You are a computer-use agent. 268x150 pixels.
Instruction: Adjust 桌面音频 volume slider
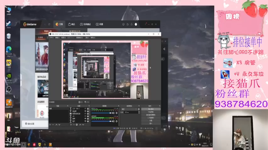coord(102,121)
